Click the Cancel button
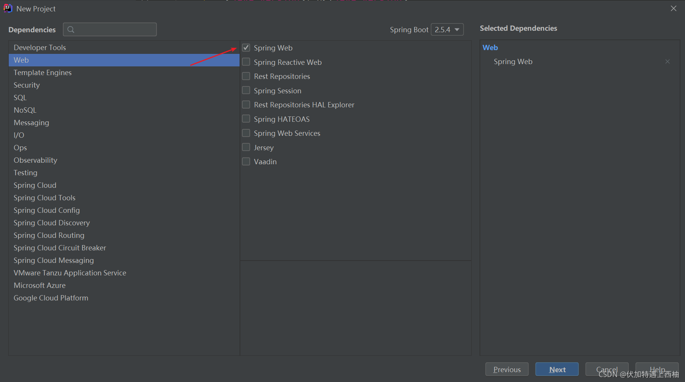Viewport: 685px width, 382px height. point(607,369)
